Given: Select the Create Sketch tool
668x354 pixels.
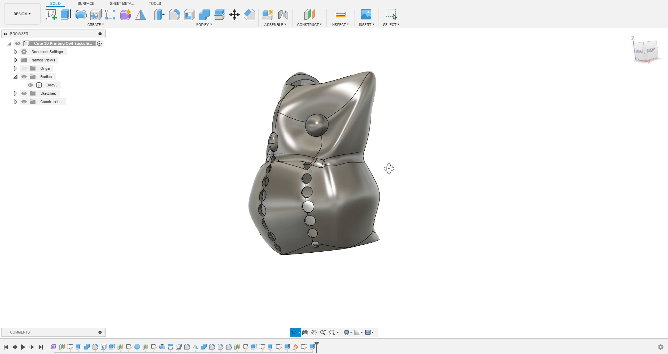Looking at the screenshot, I should click(51, 15).
